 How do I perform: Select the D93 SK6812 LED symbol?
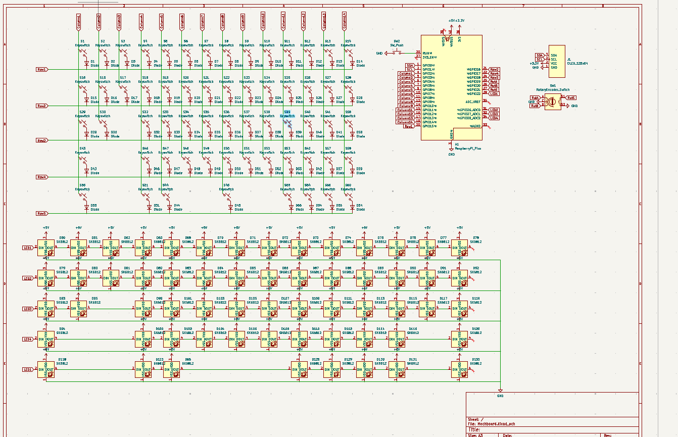click(x=46, y=309)
